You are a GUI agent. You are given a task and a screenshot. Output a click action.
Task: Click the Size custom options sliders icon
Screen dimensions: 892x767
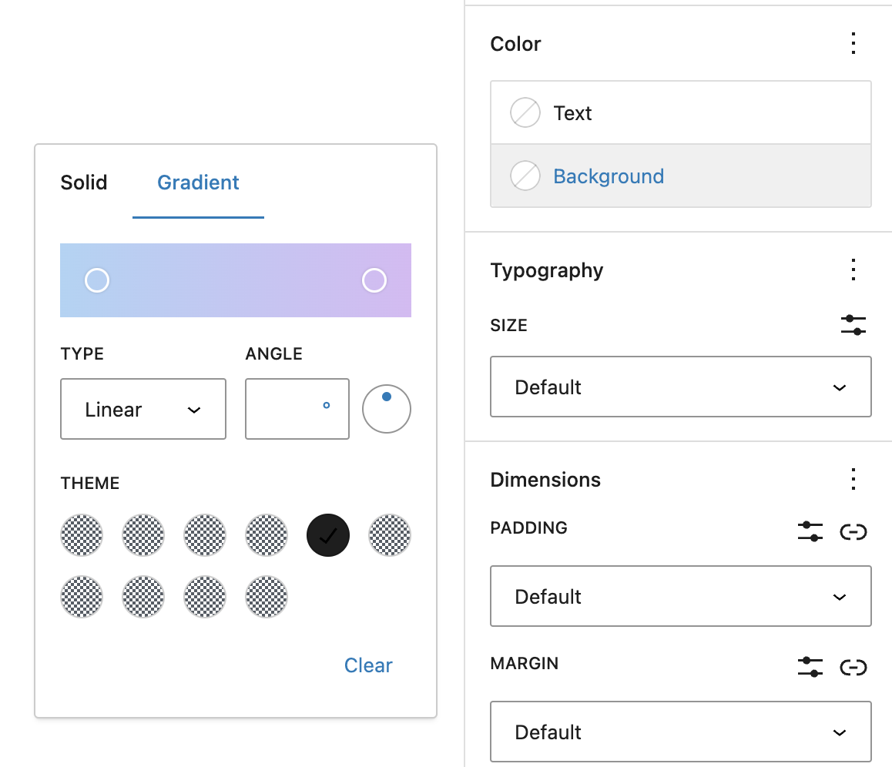click(854, 325)
